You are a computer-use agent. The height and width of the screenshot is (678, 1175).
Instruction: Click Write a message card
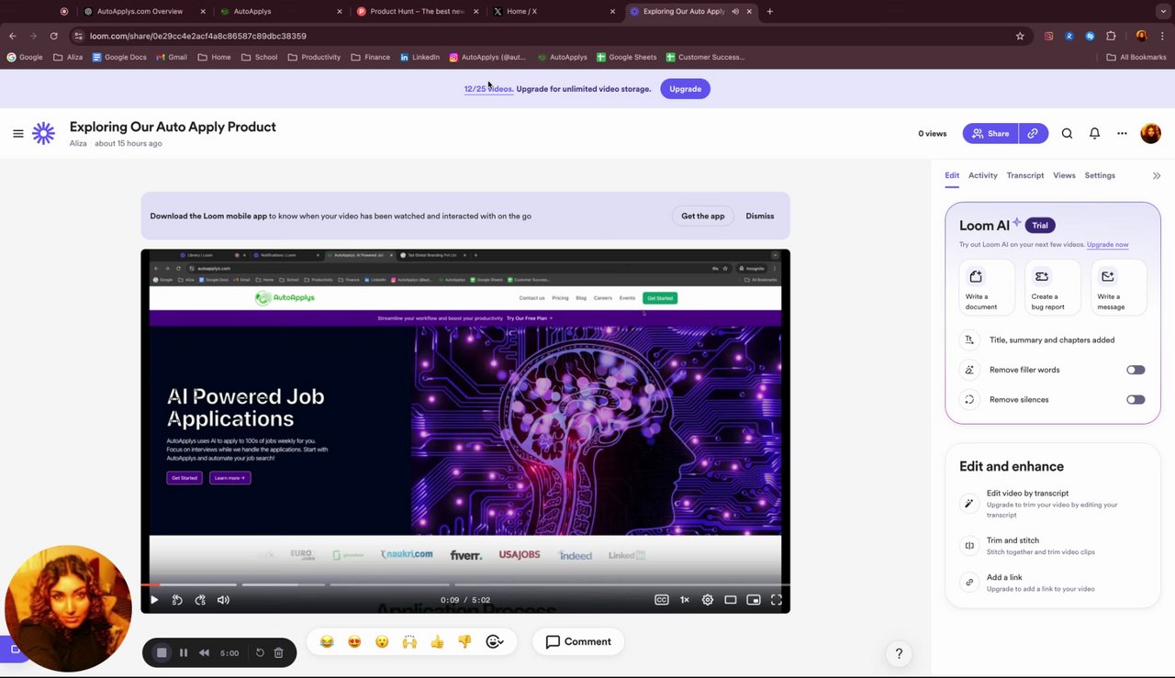(x=1119, y=287)
